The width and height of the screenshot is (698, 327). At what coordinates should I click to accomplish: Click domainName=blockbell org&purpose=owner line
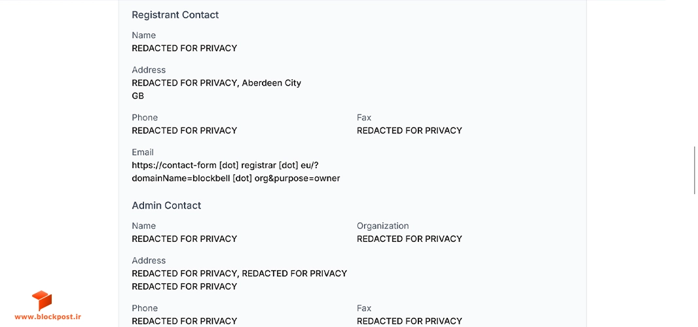click(236, 179)
